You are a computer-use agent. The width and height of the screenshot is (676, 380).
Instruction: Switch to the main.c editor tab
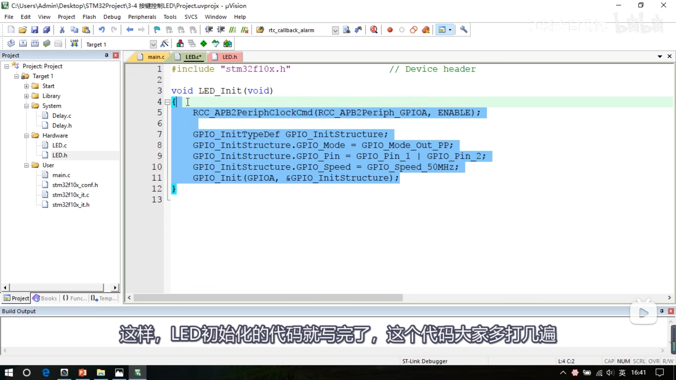[156, 57]
